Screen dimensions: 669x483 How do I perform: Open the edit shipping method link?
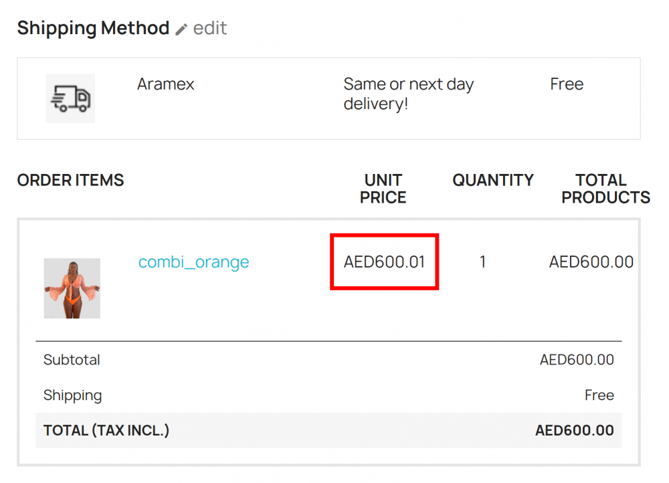209,28
